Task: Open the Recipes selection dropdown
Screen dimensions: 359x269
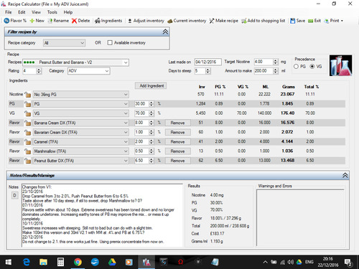Action: 75,62
